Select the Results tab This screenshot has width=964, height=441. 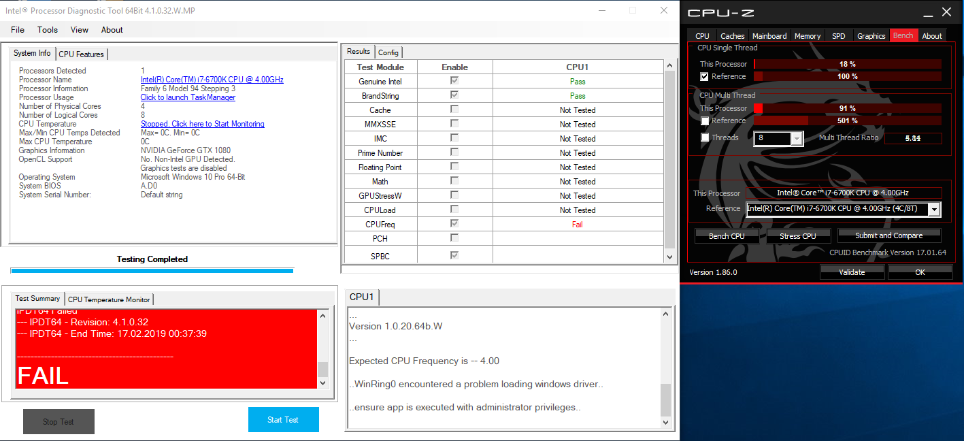[359, 52]
